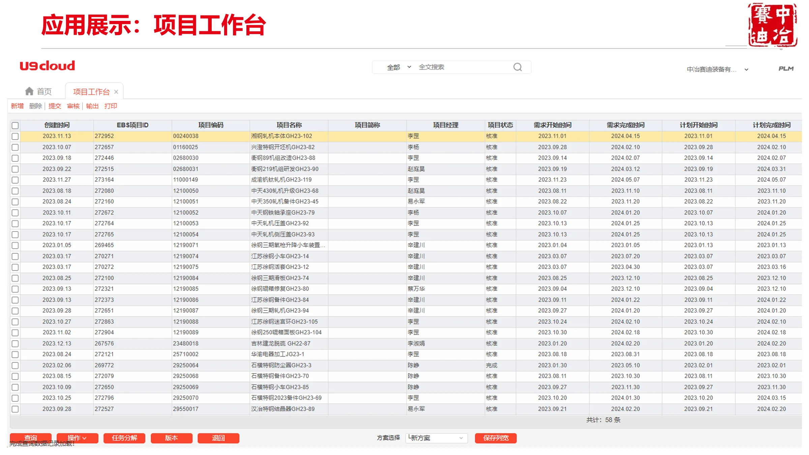This screenshot has height=455, width=809.
Task: Open the 操作 dropdown button
Action: click(77, 438)
